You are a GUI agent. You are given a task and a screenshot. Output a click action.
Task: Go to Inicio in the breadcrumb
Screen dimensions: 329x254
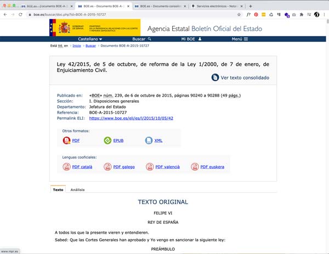(76, 46)
